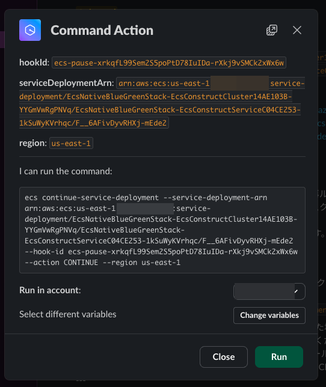The image size is (326, 387).
Task: Click the 'Run in account:' label
Action: (50, 290)
